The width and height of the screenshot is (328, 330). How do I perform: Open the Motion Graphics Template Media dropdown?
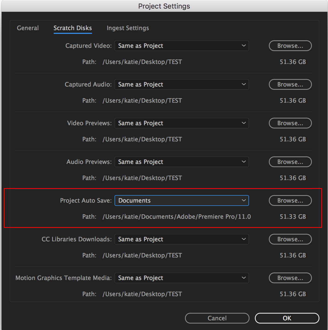coord(181,278)
